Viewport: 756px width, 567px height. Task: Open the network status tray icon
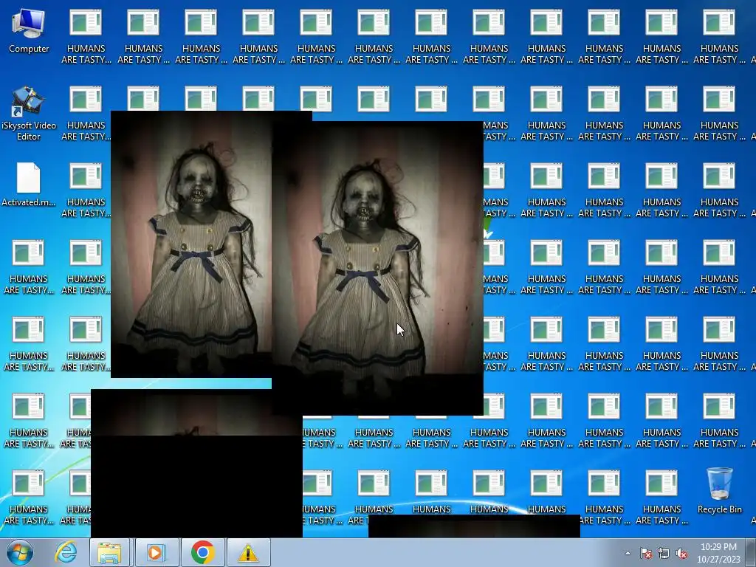coord(664,553)
